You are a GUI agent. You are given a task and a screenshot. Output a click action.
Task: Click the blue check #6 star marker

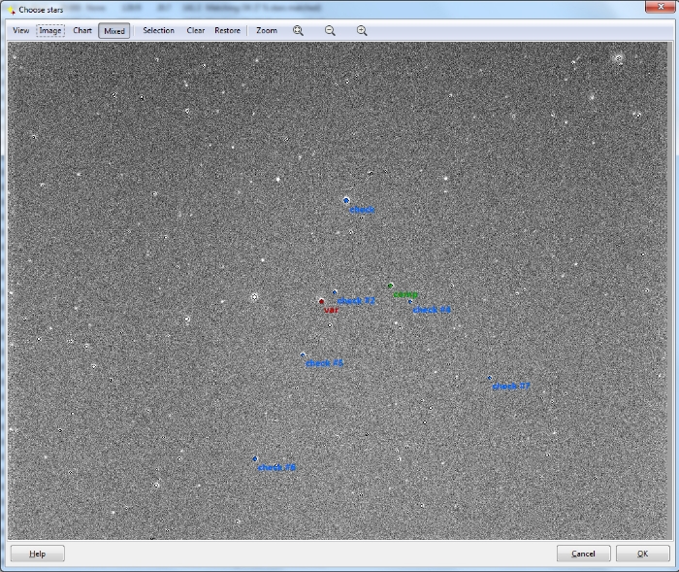point(255,458)
